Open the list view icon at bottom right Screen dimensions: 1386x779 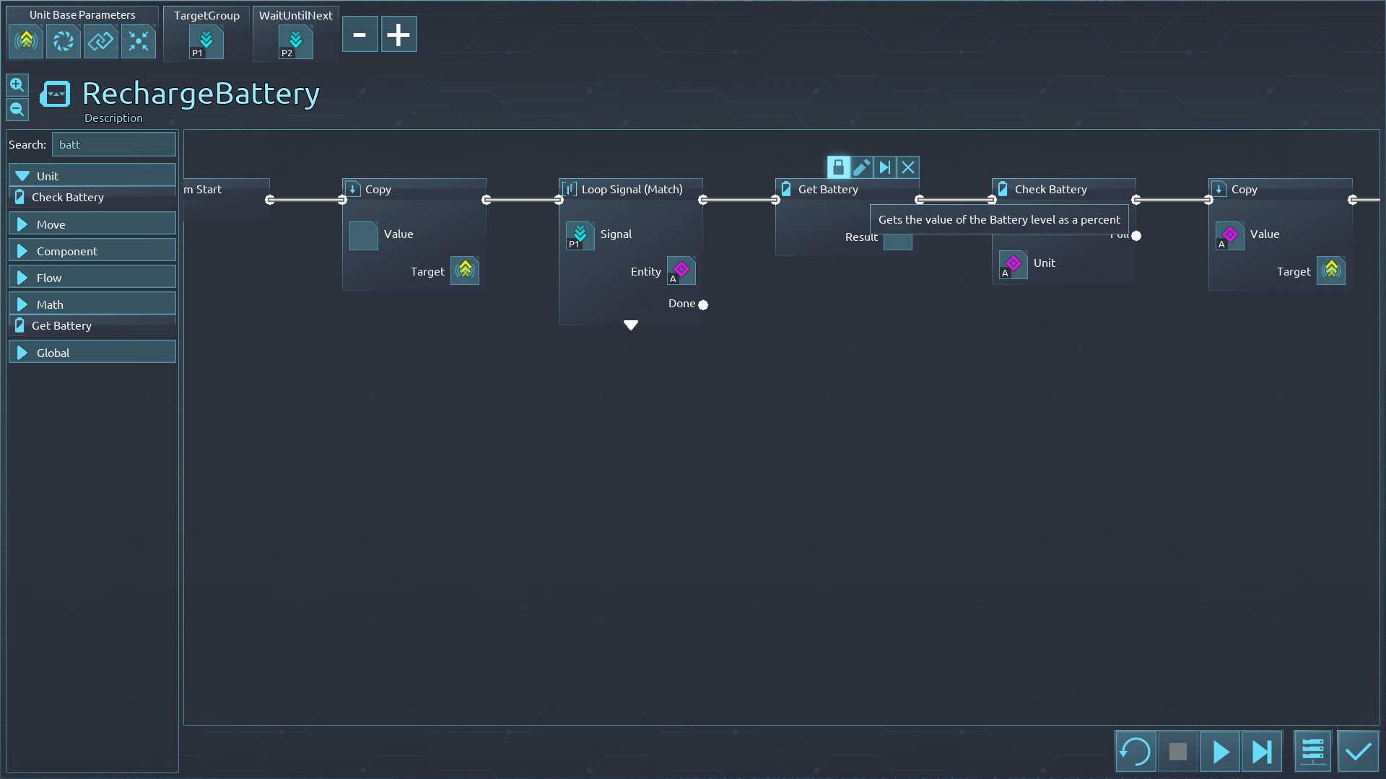click(x=1312, y=752)
